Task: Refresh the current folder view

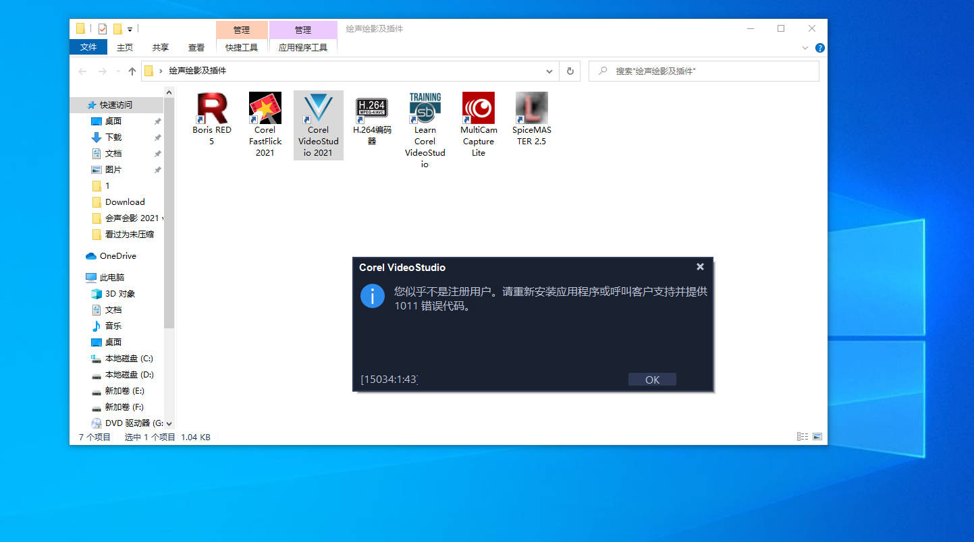Action: click(570, 71)
